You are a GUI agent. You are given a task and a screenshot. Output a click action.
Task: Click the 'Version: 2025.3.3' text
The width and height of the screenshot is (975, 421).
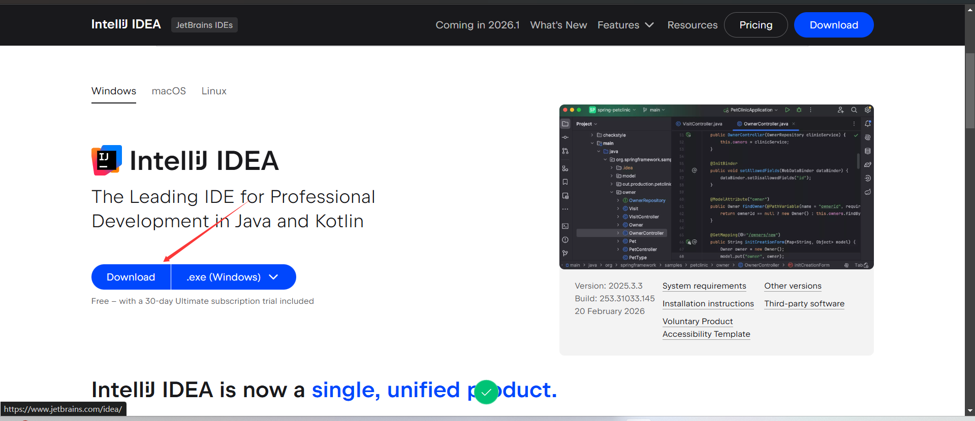coord(609,286)
